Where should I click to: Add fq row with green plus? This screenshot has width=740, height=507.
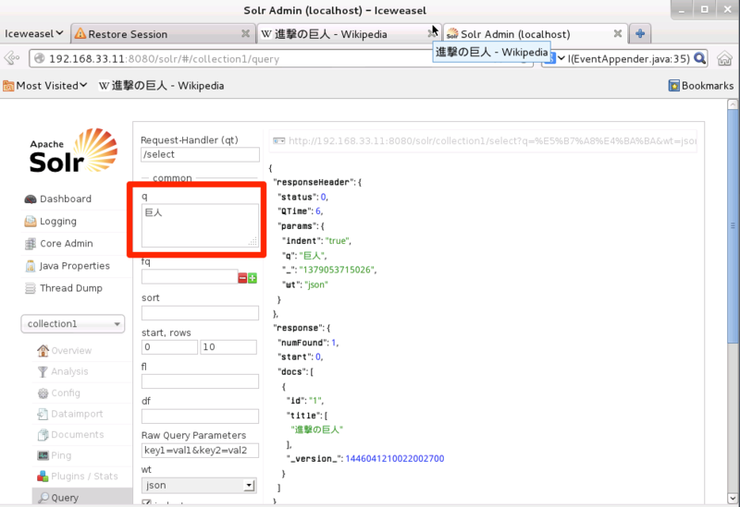(253, 278)
